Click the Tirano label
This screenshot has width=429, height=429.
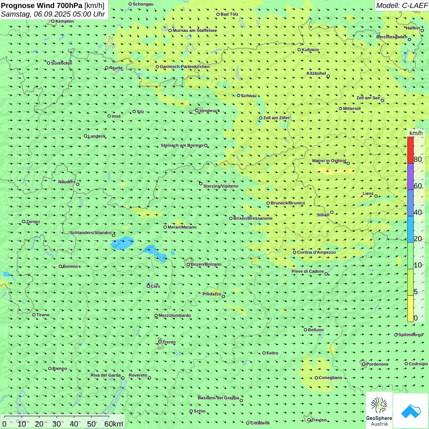[x=43, y=315]
